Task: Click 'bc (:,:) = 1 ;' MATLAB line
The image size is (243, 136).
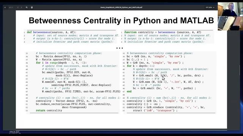Action: click(x=137, y=60)
